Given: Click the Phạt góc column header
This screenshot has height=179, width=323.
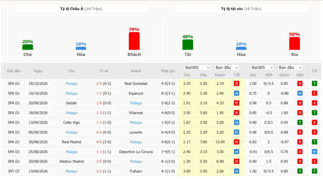Looking at the screenshot, I should tap(168, 71).
